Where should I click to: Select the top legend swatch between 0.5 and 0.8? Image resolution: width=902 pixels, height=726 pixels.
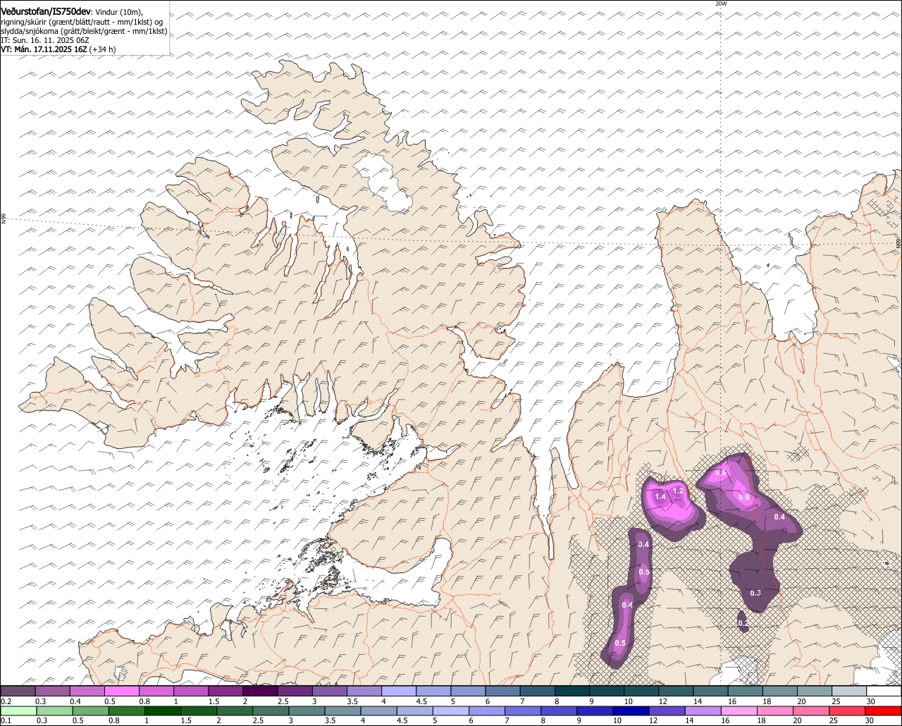coord(121,691)
